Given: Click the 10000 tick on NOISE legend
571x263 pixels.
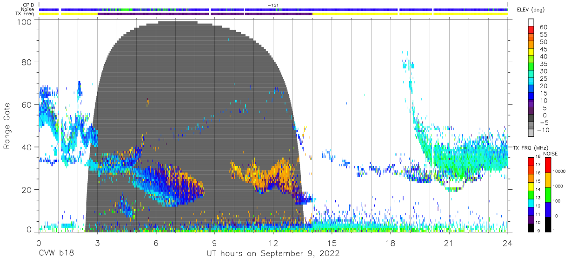Looking at the screenshot, I should pyautogui.click(x=559, y=171).
